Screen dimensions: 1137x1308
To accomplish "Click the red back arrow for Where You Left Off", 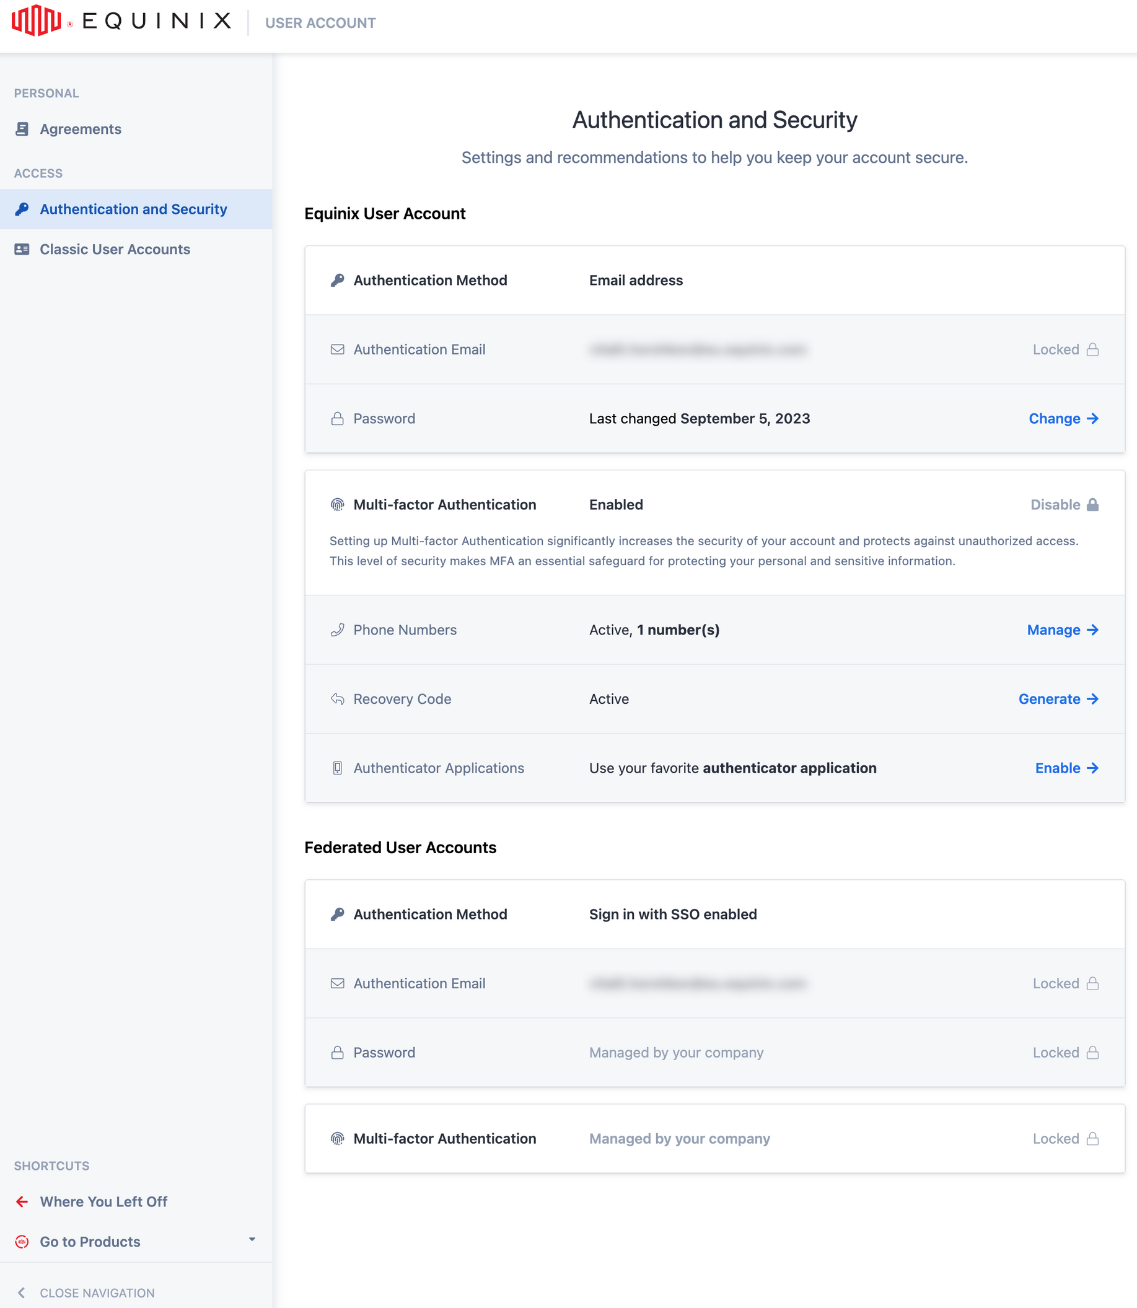I will [22, 1201].
